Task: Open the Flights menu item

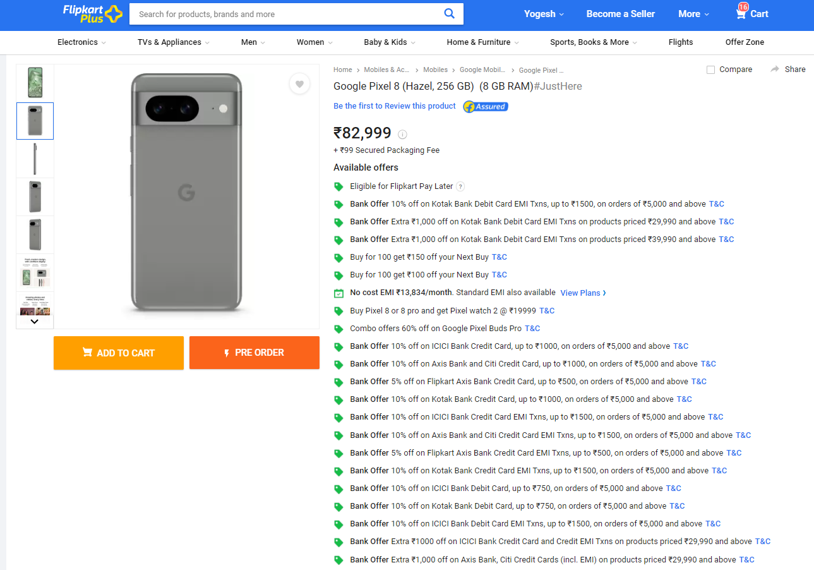Action: pyautogui.click(x=681, y=42)
